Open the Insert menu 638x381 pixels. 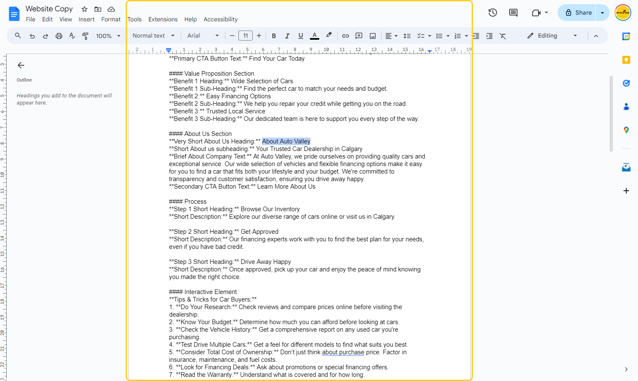coord(87,19)
